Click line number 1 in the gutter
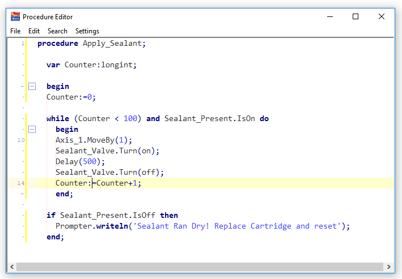Viewport: 402px width, 279px height. (x=23, y=44)
